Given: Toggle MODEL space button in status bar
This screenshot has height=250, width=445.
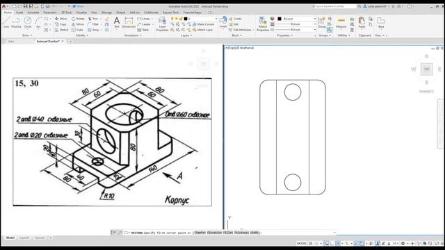Looking at the screenshot, I should (x=302, y=244).
